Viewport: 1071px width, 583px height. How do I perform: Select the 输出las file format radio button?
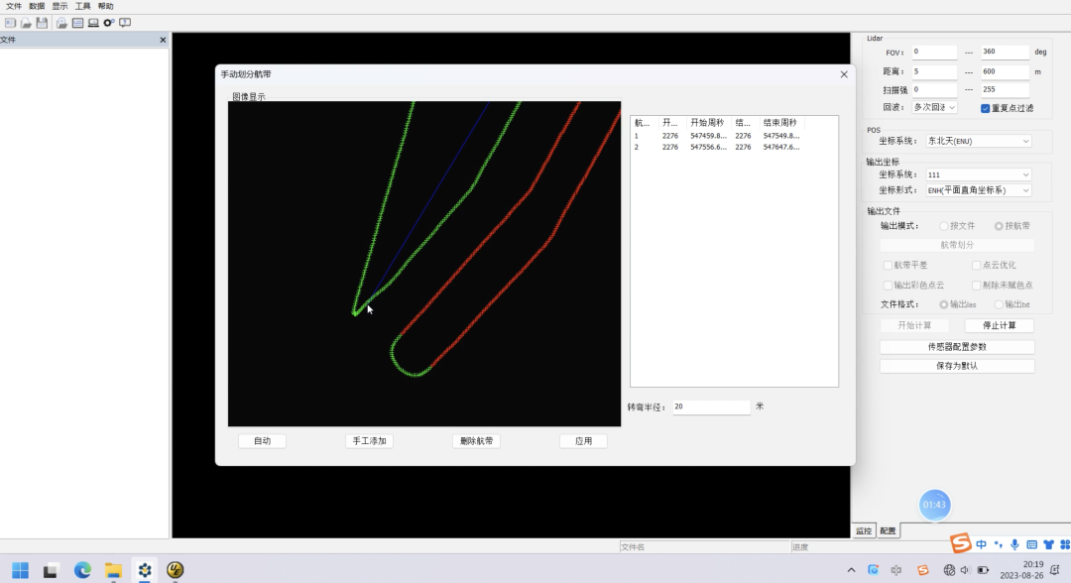pos(943,304)
